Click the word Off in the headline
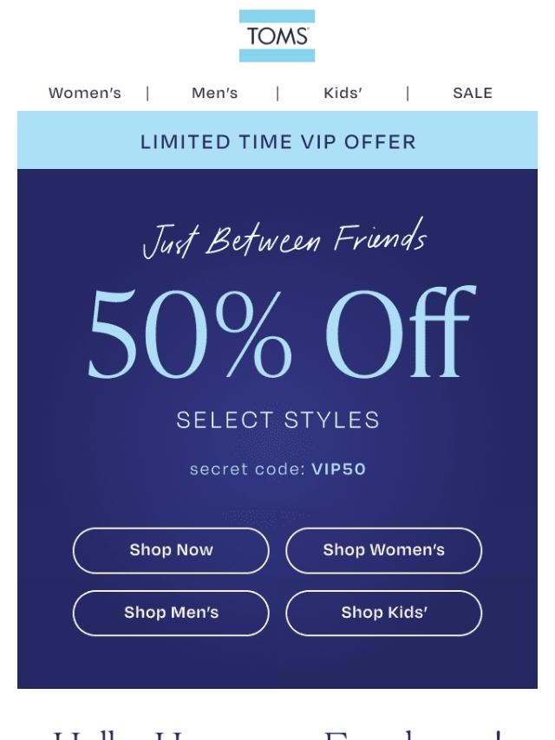Viewport: 555px width, 740px height. pos(400,333)
